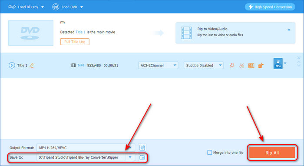Click the 00:00:21 duration text
This screenshot has height=166, width=304.
pos(111,66)
